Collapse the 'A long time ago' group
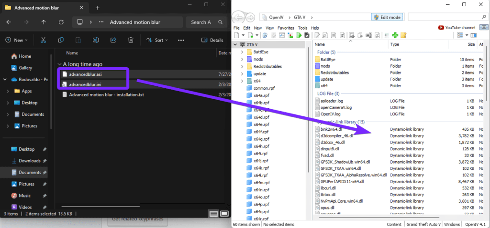This screenshot has height=228, width=490. [59, 64]
